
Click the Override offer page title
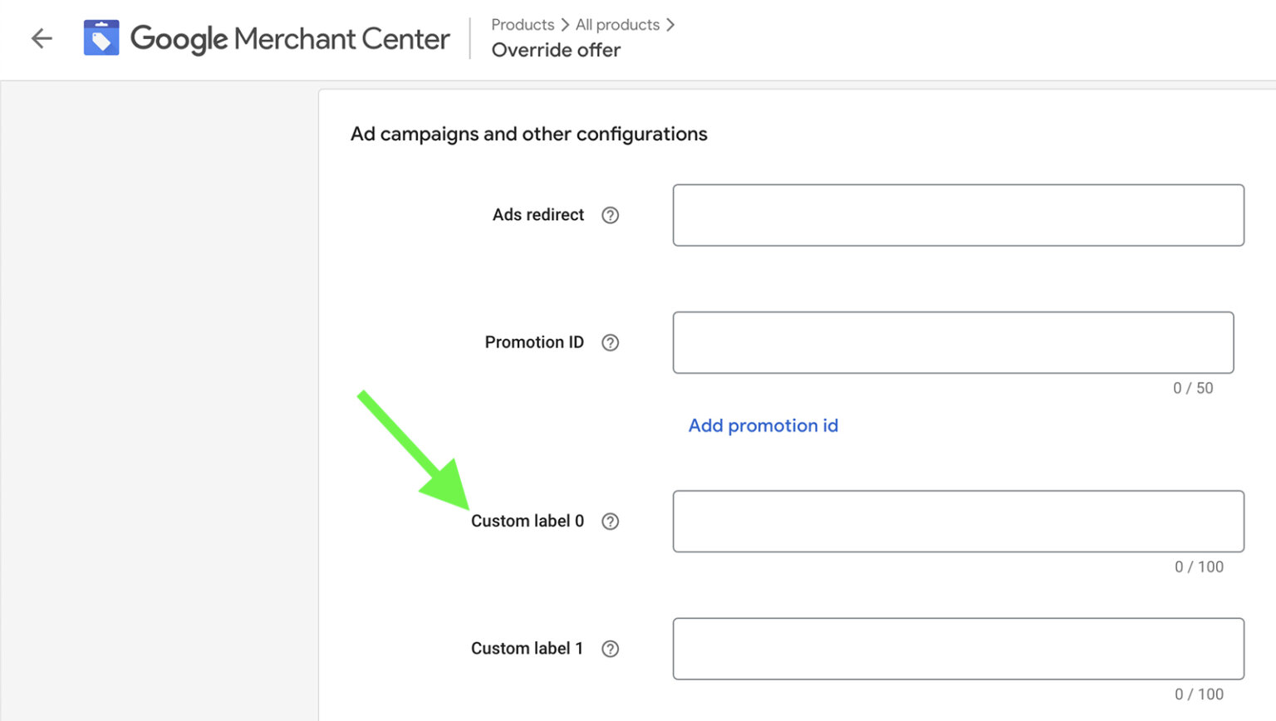coord(556,50)
